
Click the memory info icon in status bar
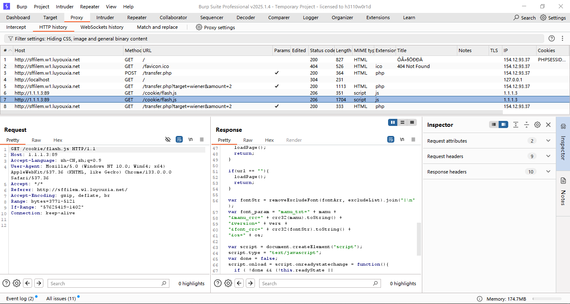coord(480,299)
